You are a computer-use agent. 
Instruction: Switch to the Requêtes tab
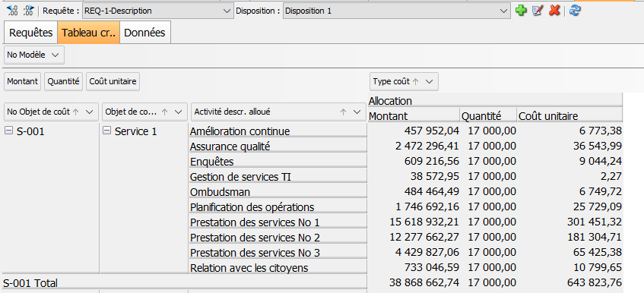31,33
